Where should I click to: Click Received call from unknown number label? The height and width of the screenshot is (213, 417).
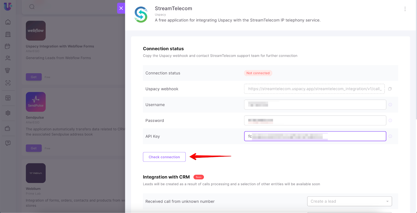[x=180, y=201]
